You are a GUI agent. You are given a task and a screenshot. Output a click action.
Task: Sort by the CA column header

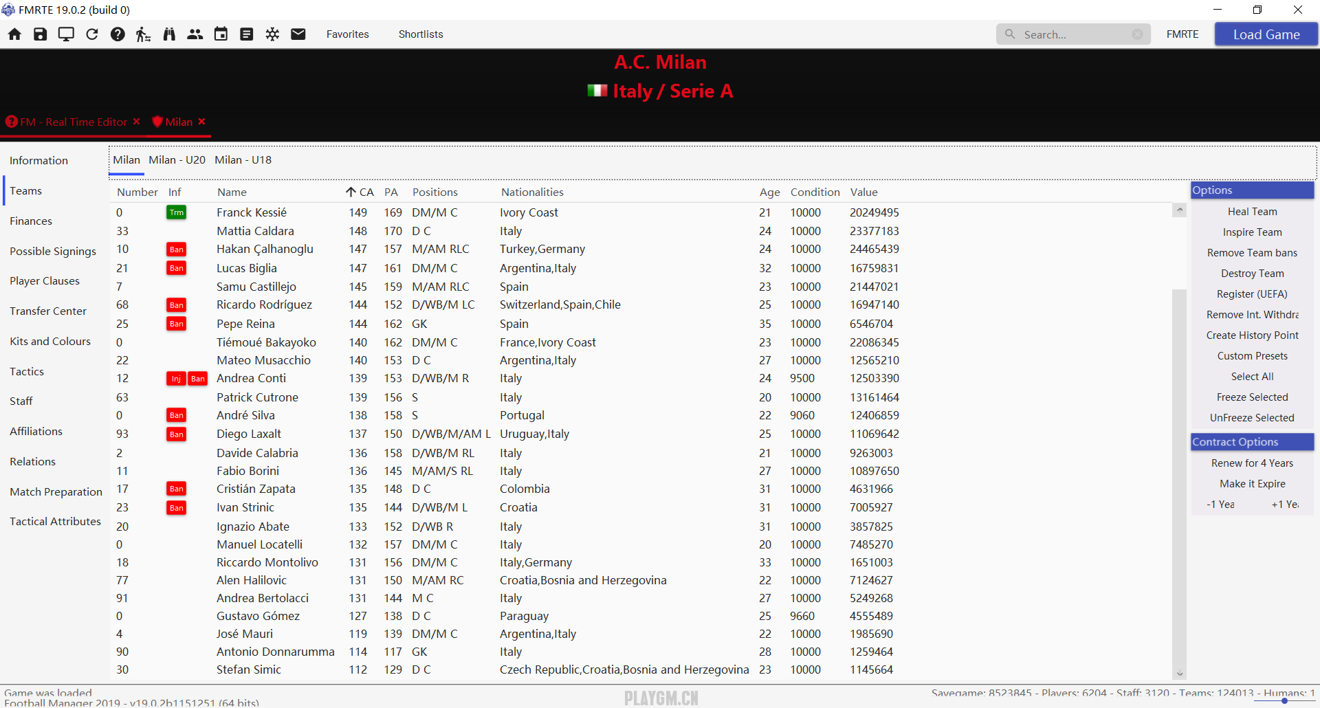pyautogui.click(x=366, y=192)
